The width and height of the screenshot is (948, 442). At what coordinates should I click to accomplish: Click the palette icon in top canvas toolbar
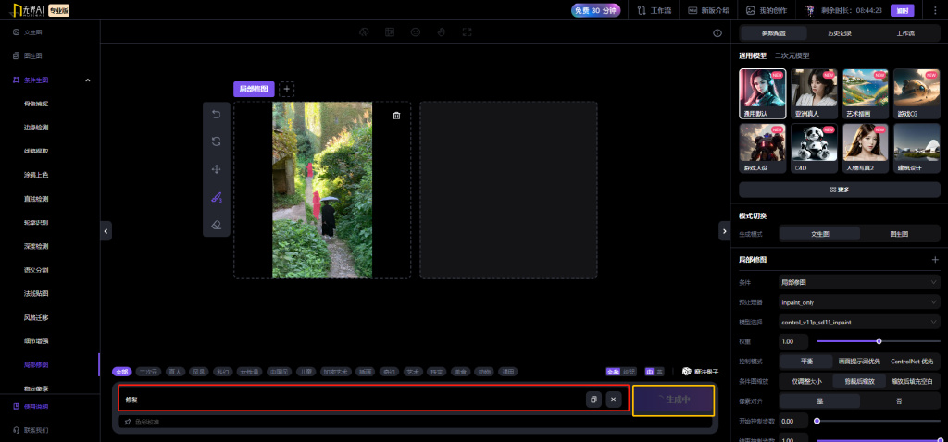[x=364, y=32]
